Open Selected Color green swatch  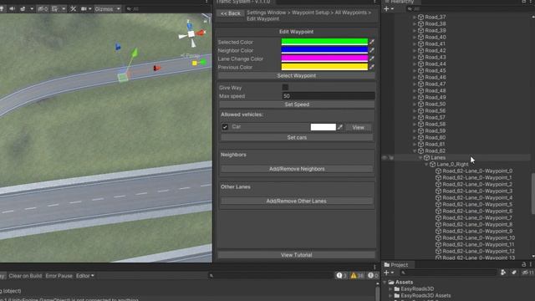pyautogui.click(x=324, y=42)
